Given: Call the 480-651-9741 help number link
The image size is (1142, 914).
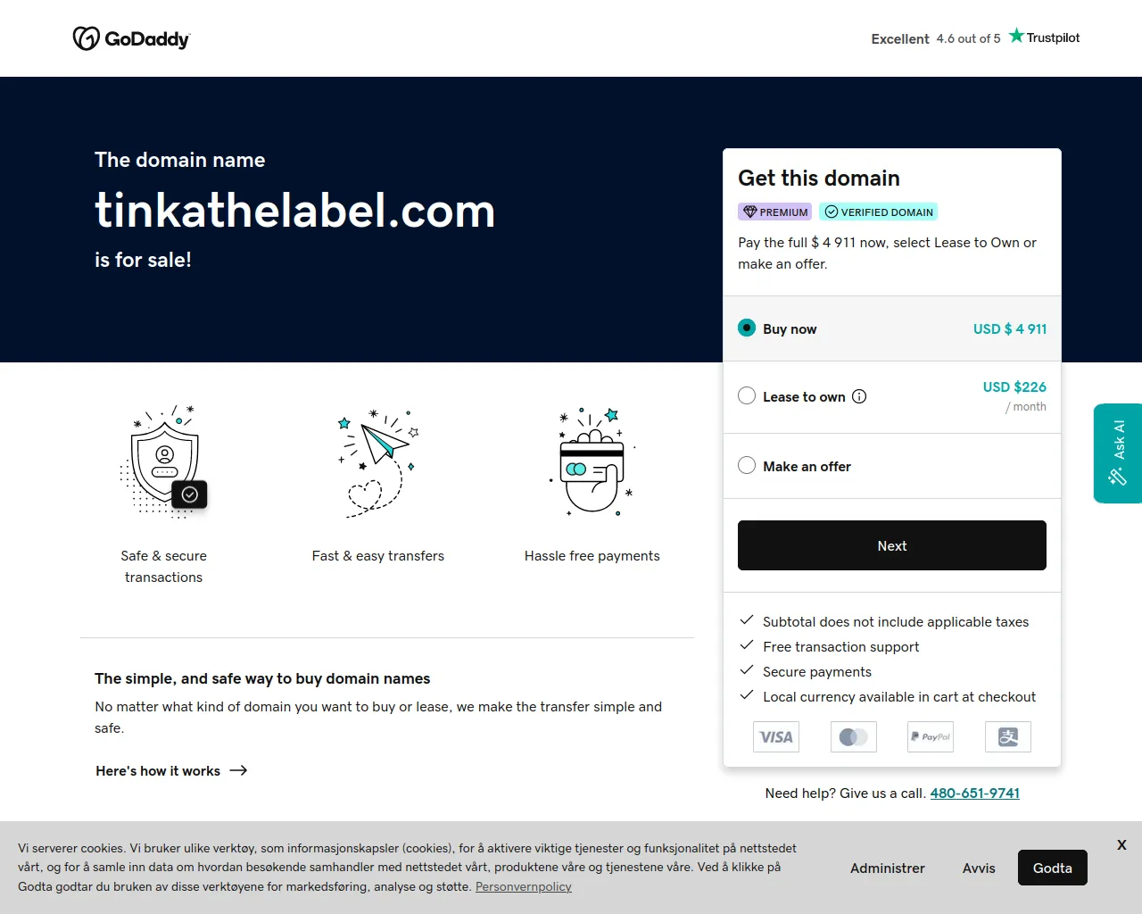Looking at the screenshot, I should pyautogui.click(x=974, y=793).
